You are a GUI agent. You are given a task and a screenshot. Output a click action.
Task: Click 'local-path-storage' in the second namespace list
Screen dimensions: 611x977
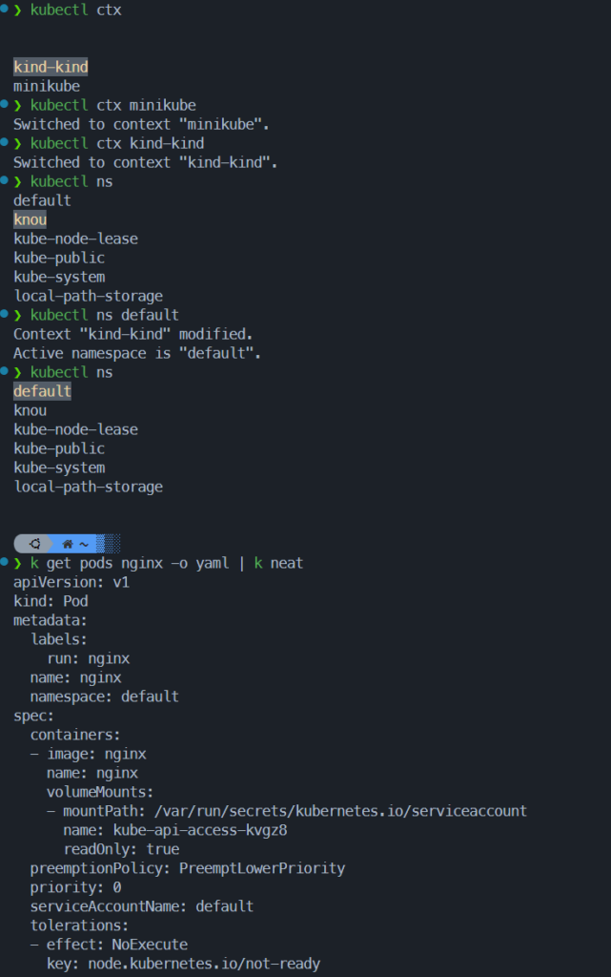(x=89, y=487)
